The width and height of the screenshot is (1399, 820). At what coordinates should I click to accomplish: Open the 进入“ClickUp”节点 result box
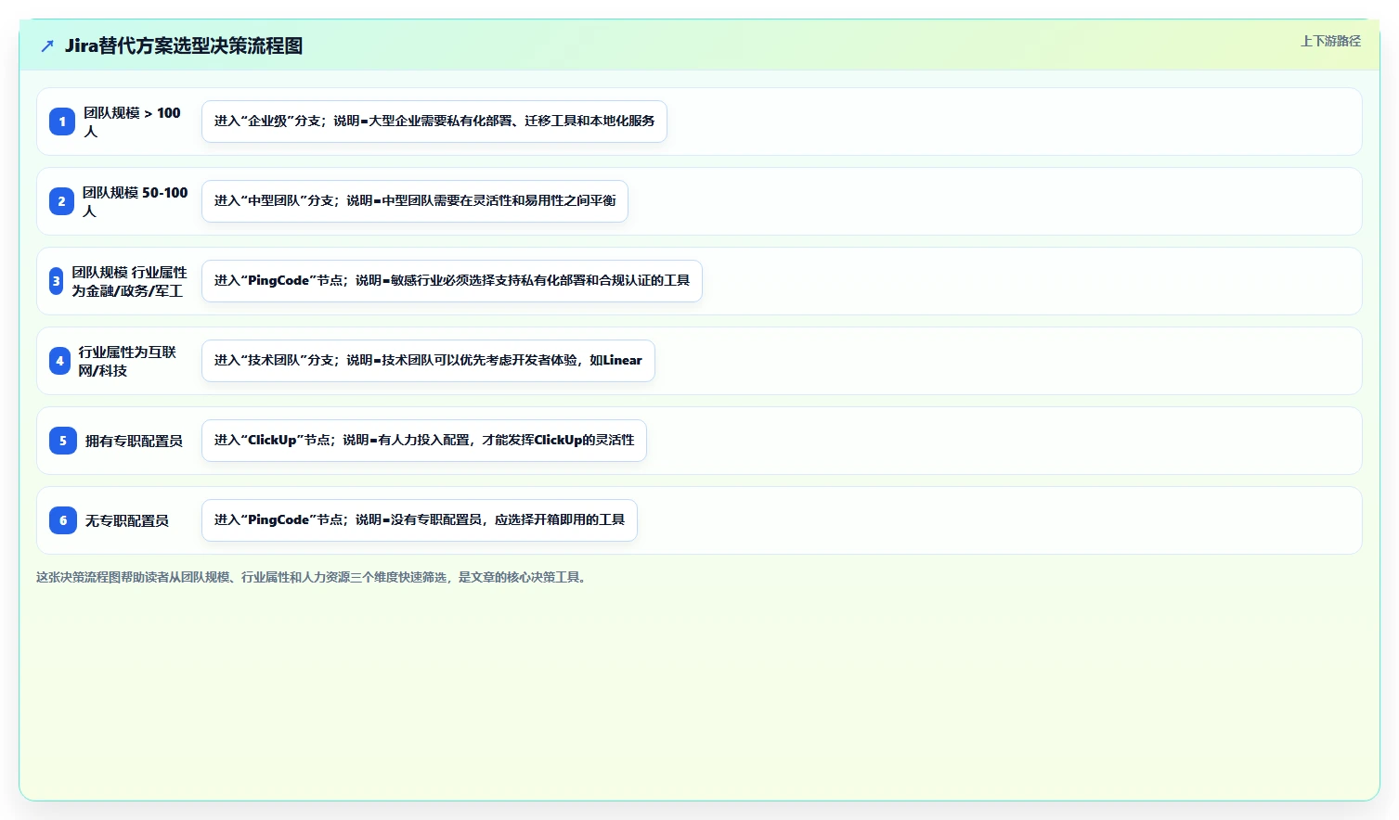[x=424, y=441]
